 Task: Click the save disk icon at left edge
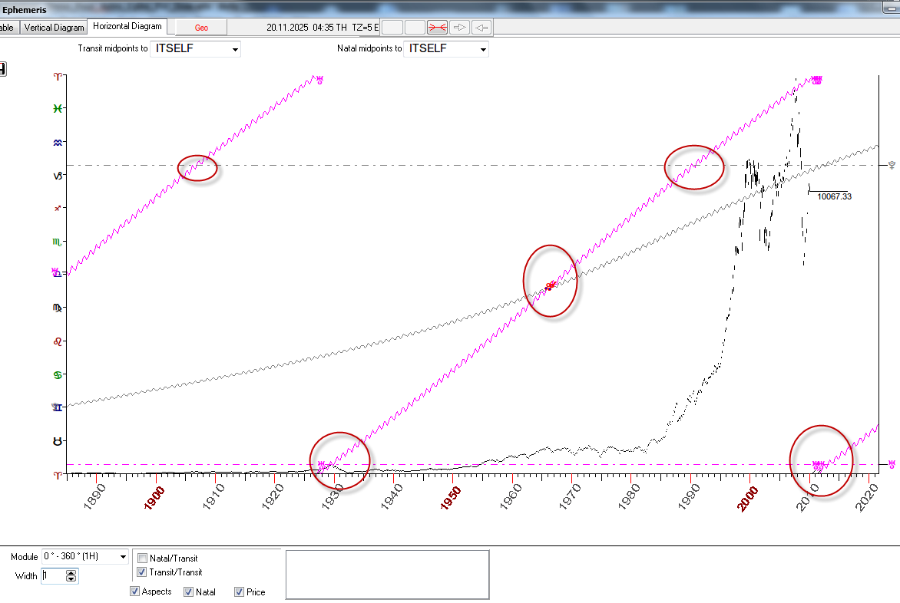click(x=2, y=70)
